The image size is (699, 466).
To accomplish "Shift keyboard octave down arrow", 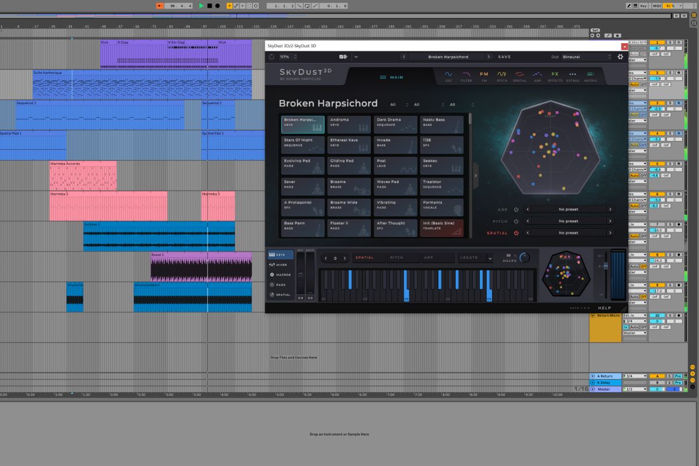I will coord(326,258).
